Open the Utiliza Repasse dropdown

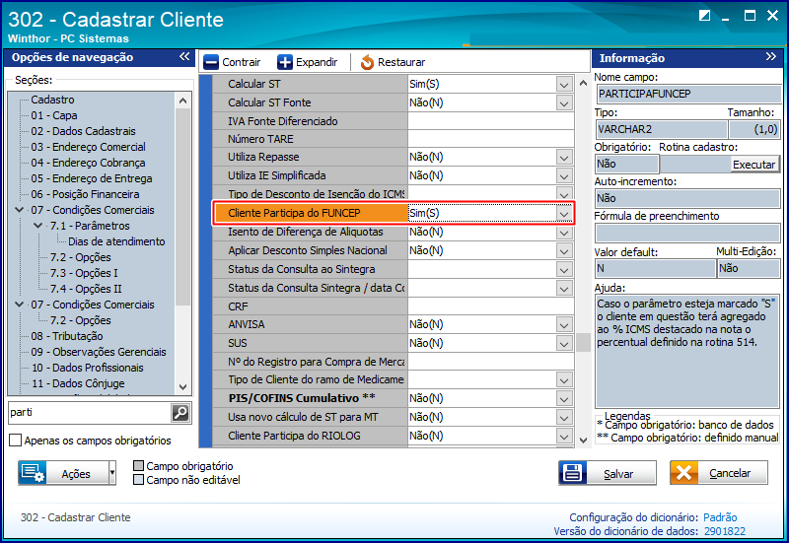click(564, 158)
